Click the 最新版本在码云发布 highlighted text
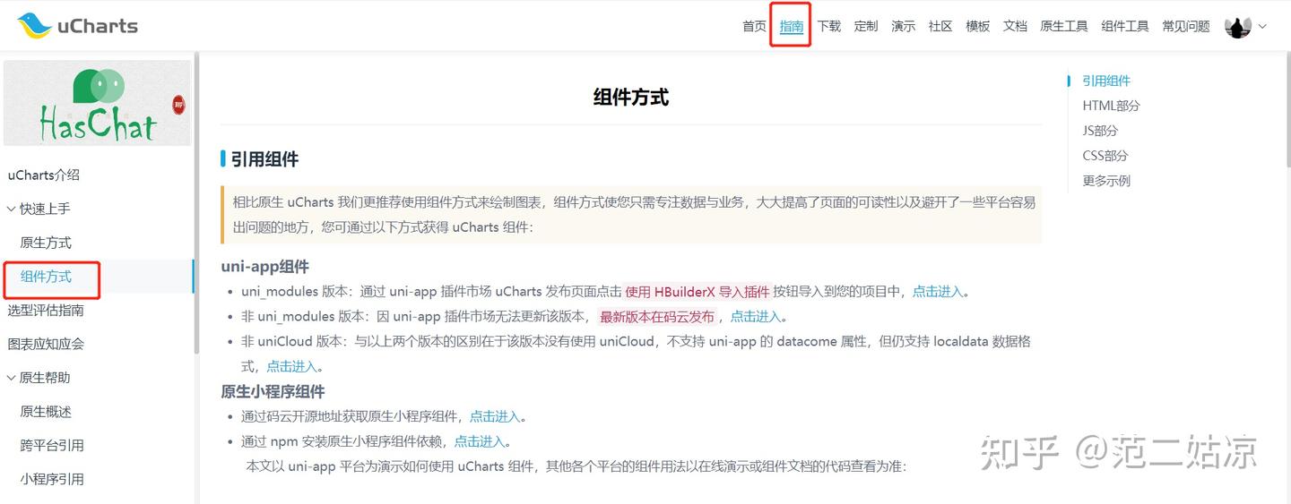 click(x=657, y=317)
